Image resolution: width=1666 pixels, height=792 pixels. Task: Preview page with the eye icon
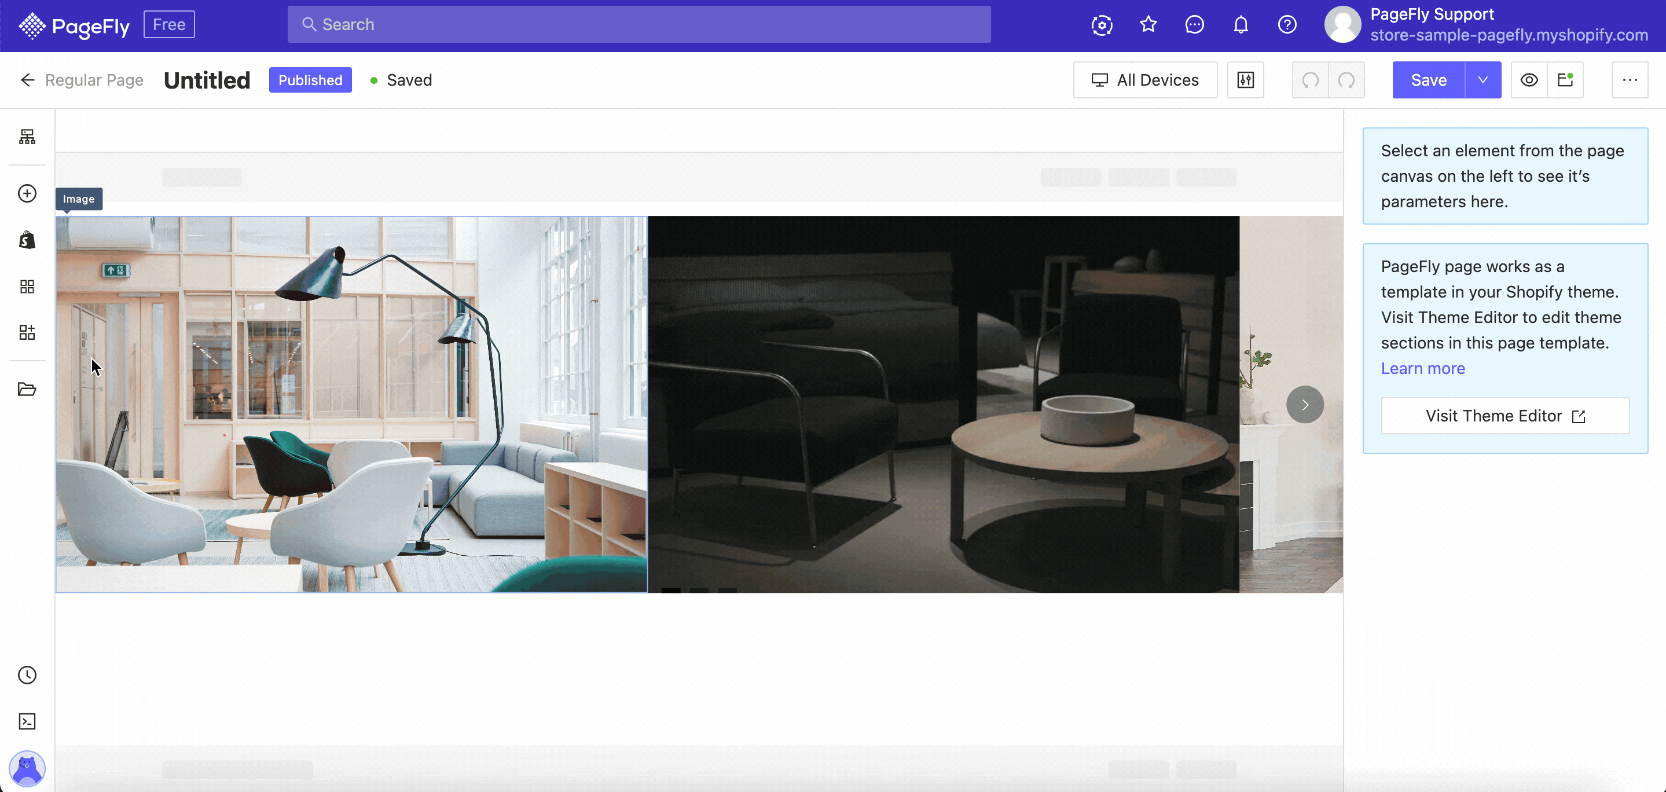click(1529, 79)
